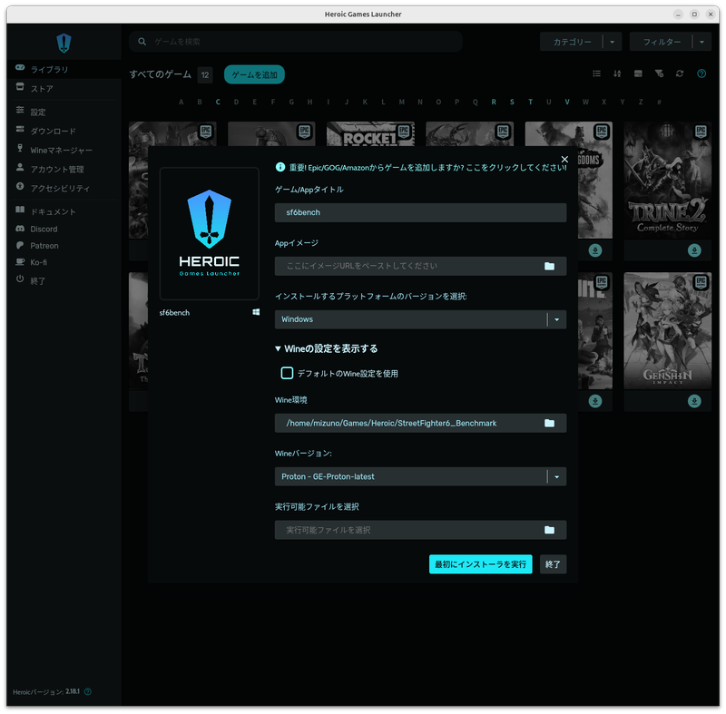The width and height of the screenshot is (726, 714).
Task: Click the Discord icon in sidebar
Action: 20,229
